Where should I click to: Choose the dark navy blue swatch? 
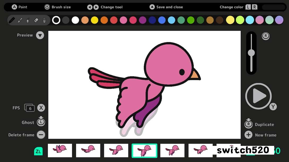(x=152, y=20)
